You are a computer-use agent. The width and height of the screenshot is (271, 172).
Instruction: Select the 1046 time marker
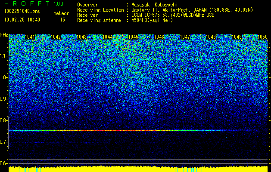pos(159,37)
